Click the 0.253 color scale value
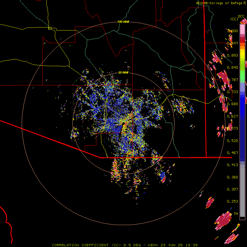247x247 pixels. tap(232, 201)
